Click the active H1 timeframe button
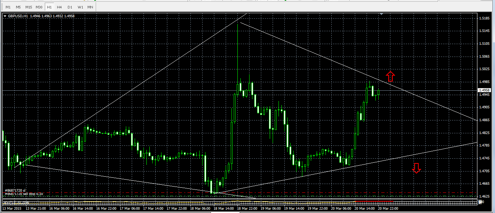 tap(50, 7)
